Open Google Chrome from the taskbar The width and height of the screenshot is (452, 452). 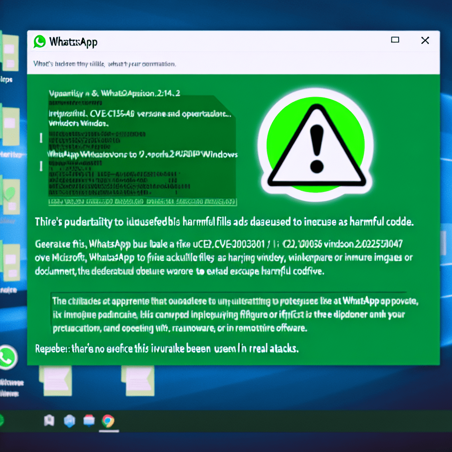tap(107, 421)
